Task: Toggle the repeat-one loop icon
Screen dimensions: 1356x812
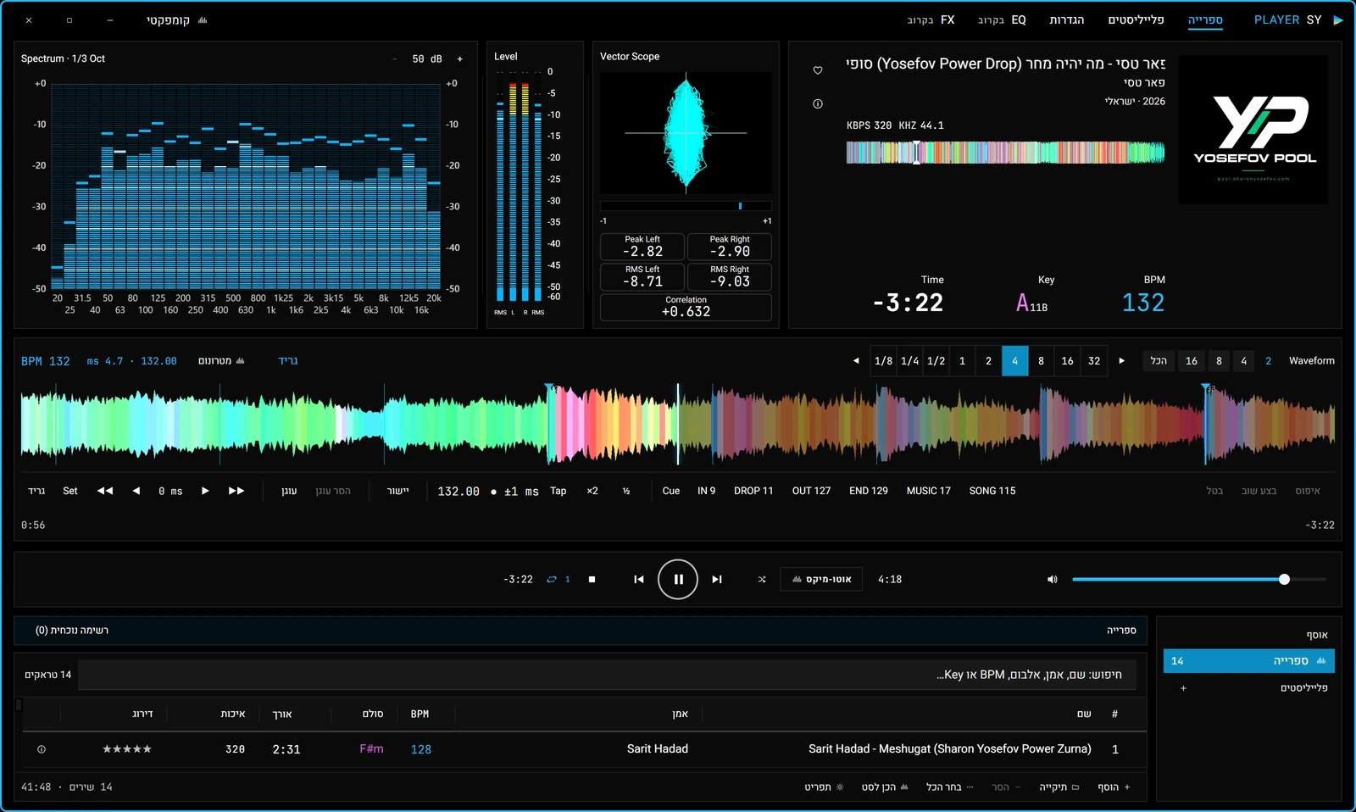Action: coord(558,580)
